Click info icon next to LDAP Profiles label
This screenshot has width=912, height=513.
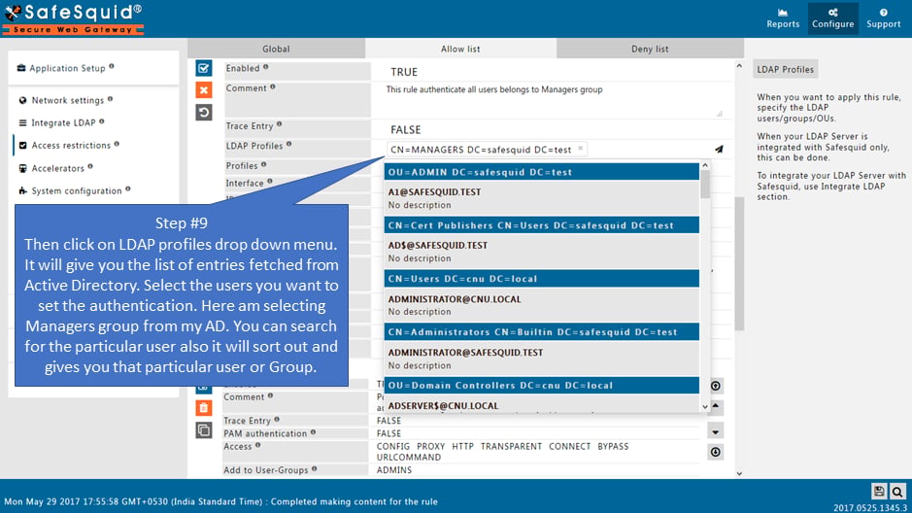[x=289, y=144]
